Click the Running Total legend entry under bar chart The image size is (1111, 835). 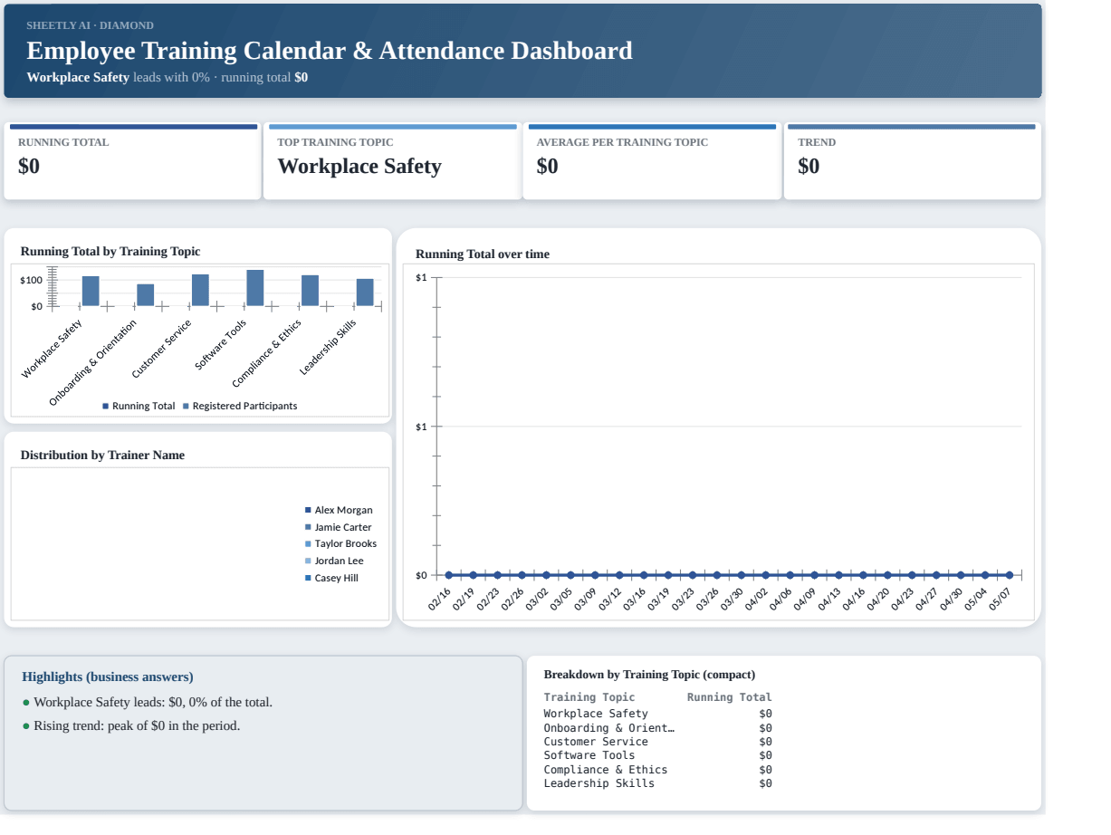click(x=139, y=406)
